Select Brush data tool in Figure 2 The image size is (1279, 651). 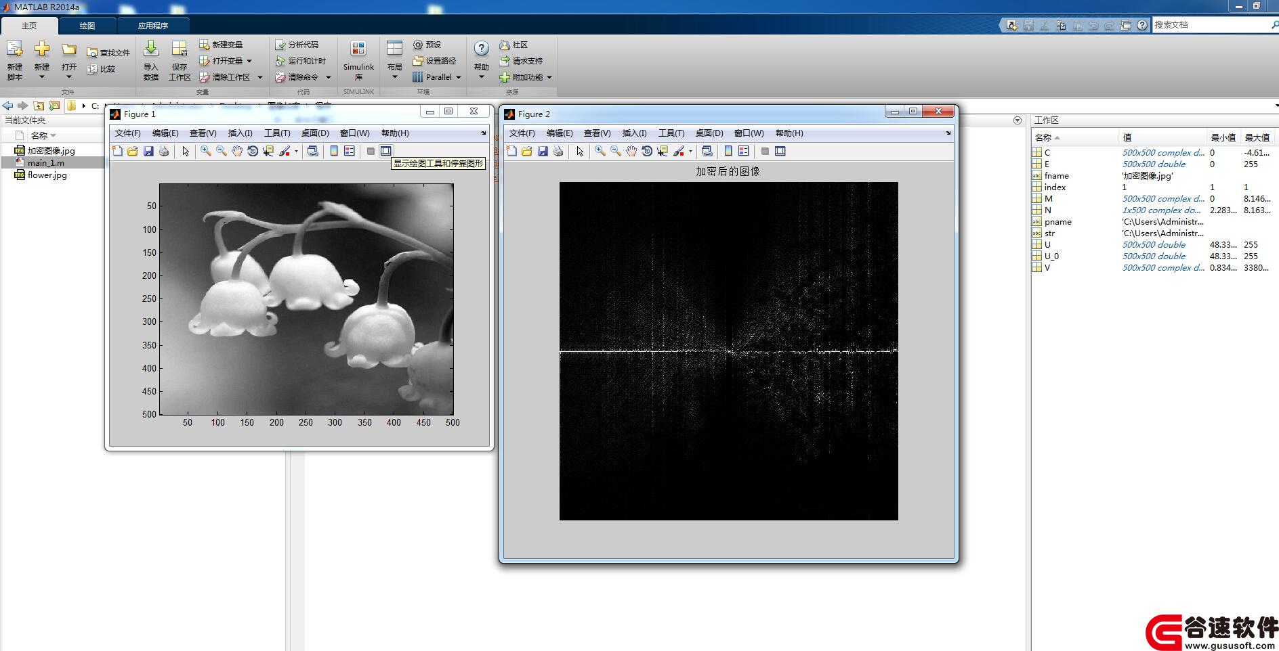point(679,151)
